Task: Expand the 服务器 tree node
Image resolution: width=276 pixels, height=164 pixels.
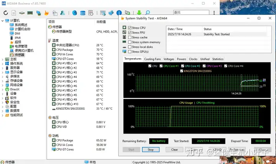Action: (2, 68)
